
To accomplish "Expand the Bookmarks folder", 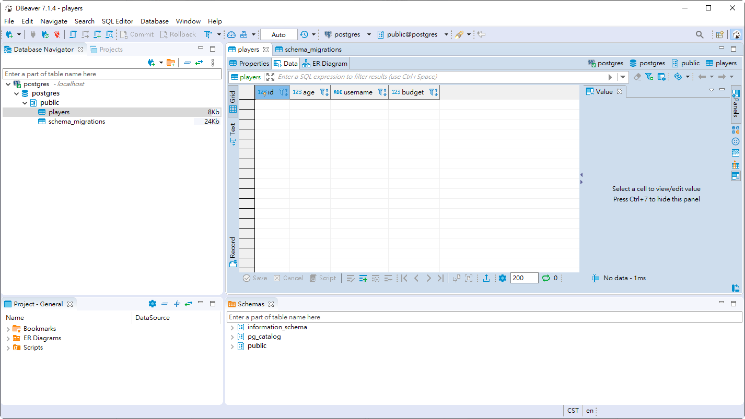I will tap(8, 329).
